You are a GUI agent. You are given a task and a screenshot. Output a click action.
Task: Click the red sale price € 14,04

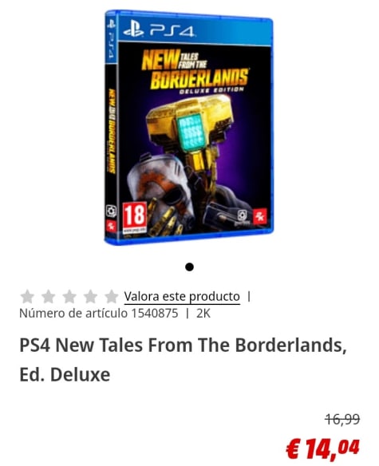(x=323, y=448)
